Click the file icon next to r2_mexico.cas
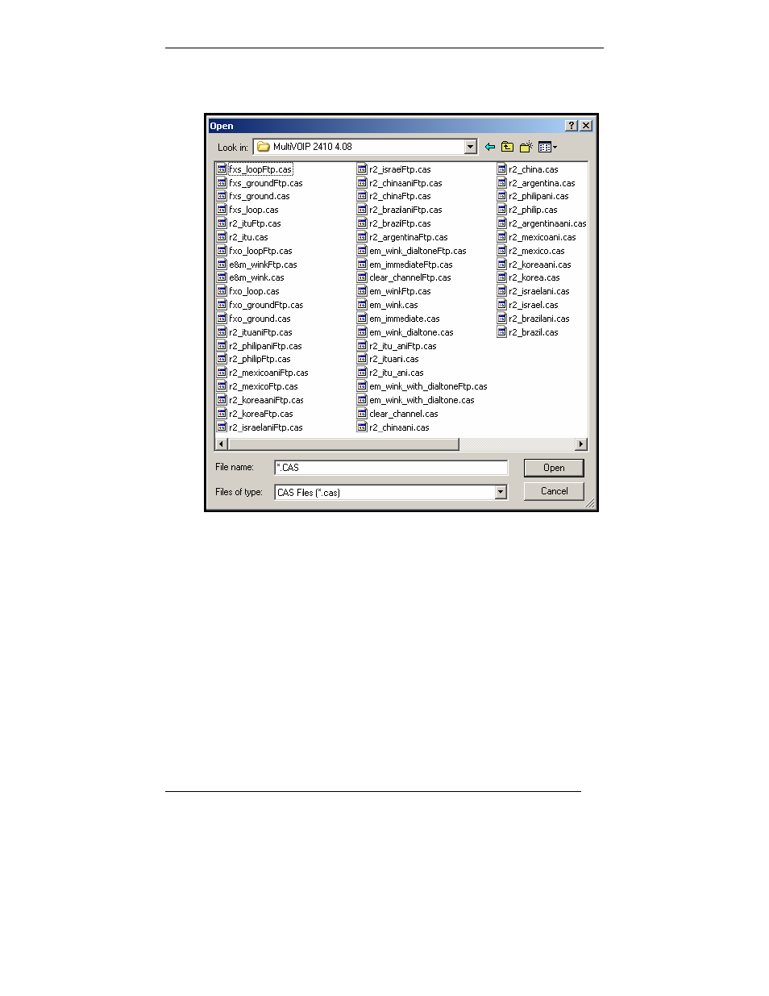Viewport: 769px width, 996px height. [x=501, y=251]
